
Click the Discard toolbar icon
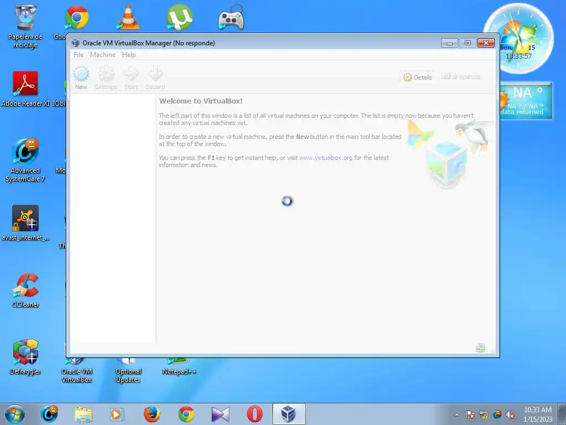[155, 77]
